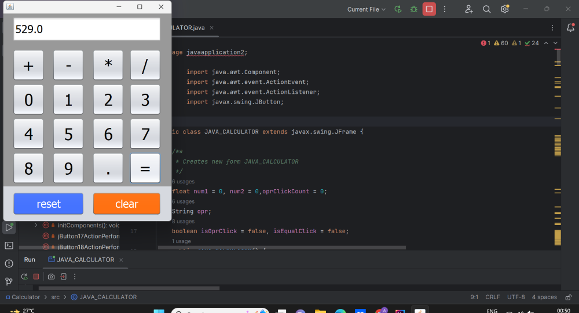Open more options in run panel toolbar
The width and height of the screenshot is (579, 313).
coord(75,277)
